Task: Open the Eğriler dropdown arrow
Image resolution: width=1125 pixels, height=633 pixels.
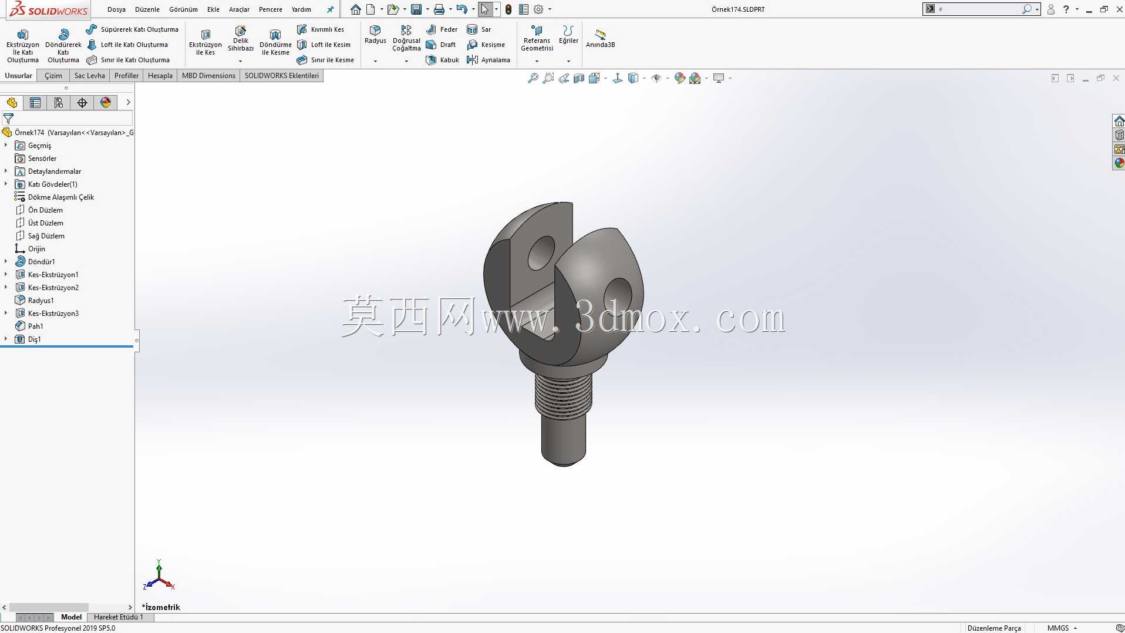Action: click(568, 61)
